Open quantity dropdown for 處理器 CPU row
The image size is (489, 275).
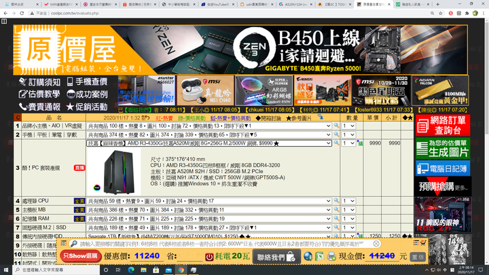point(348,201)
